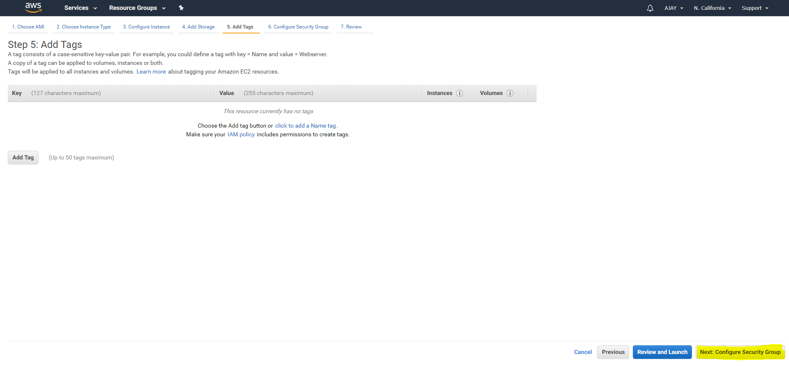Click the Review and Launch button
Viewport: 789px width, 366px height.
point(662,352)
